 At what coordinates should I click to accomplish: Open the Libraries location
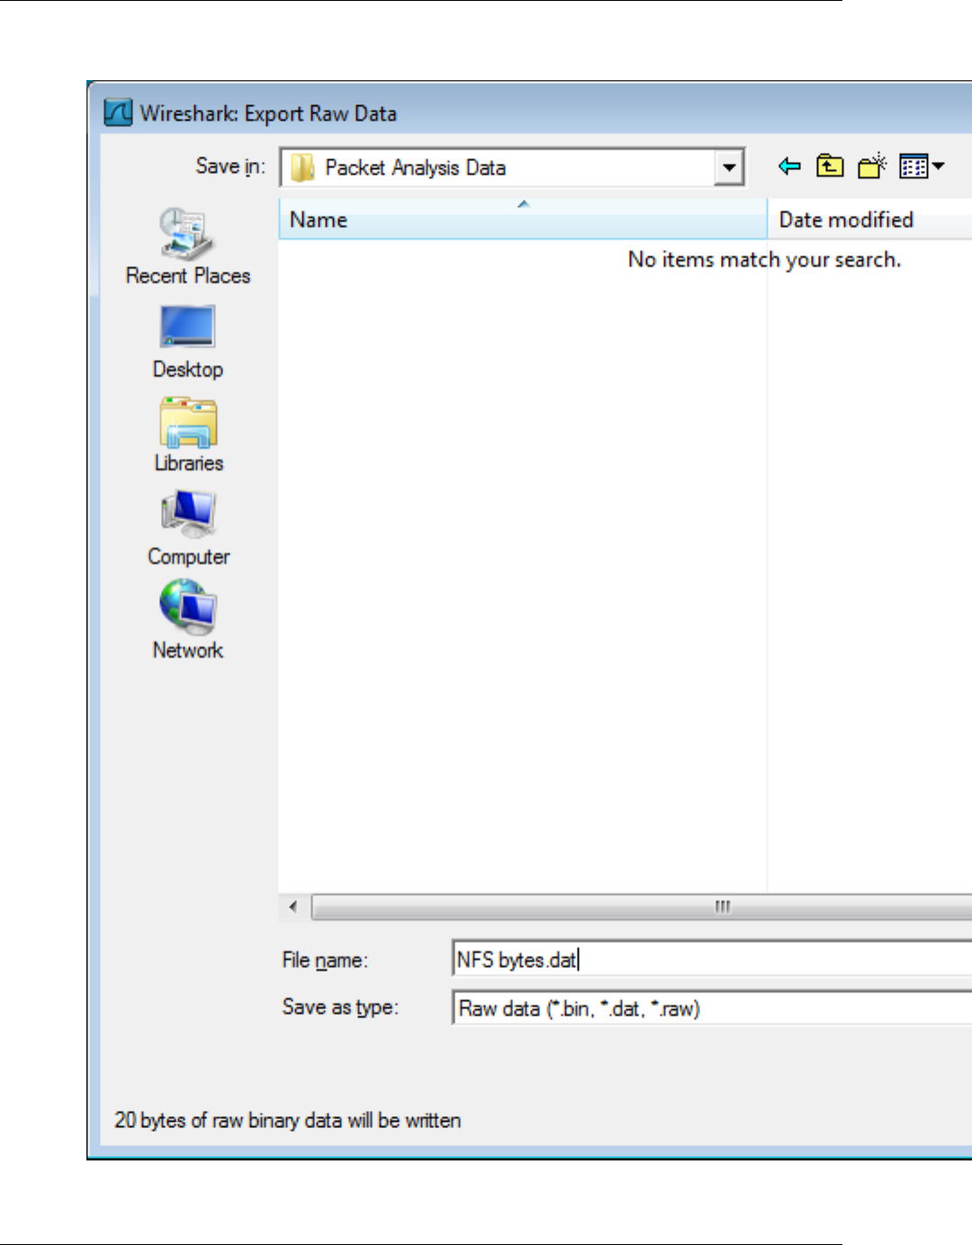[188, 436]
